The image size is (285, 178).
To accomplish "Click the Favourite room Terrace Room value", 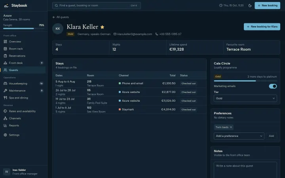I will click(x=238, y=49).
